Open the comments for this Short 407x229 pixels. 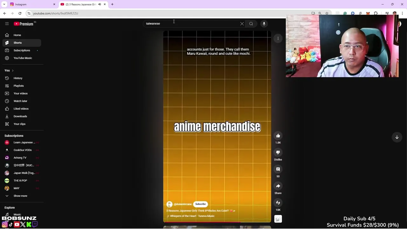[x=278, y=169]
